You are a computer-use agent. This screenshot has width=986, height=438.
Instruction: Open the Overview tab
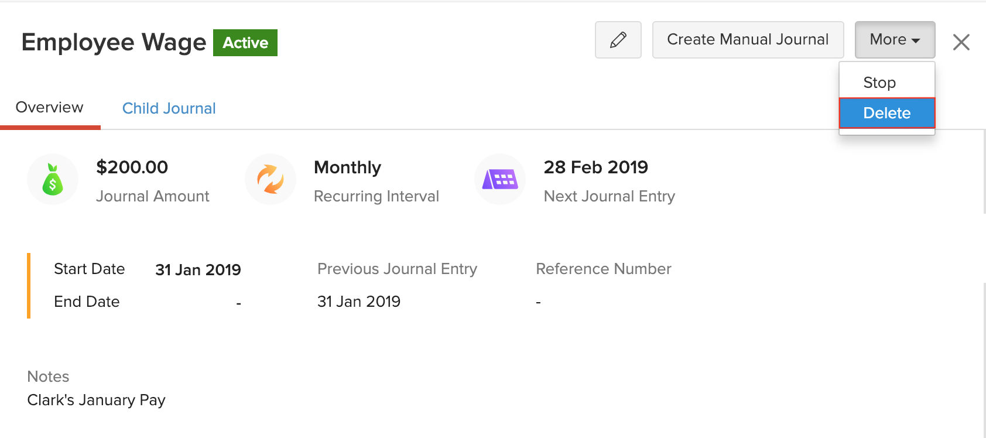49,107
